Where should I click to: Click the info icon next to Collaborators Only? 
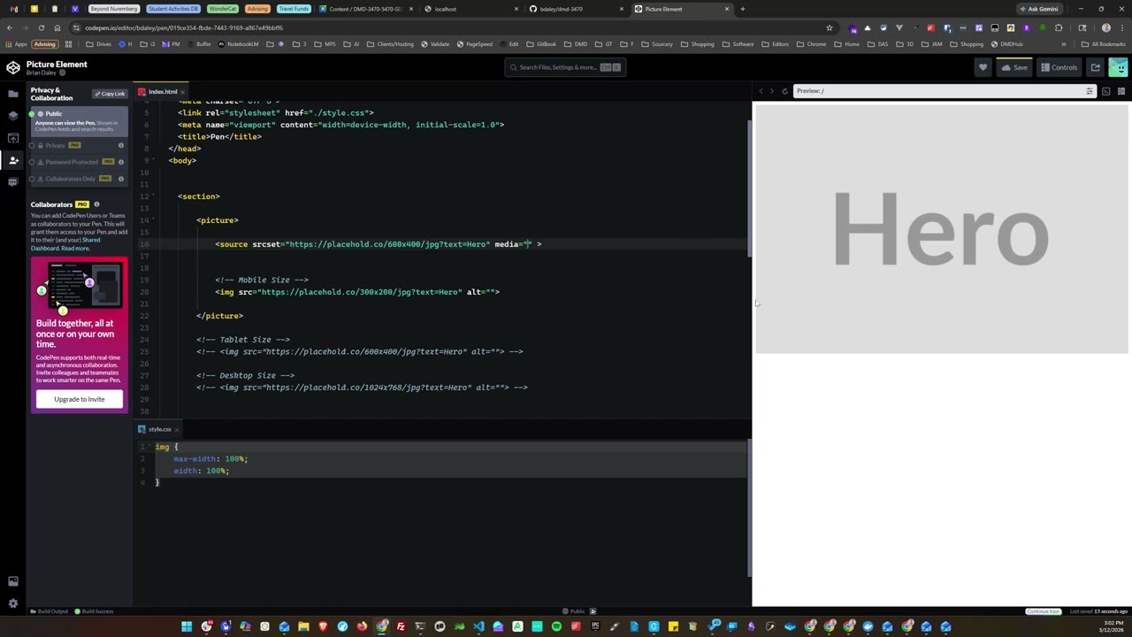pos(121,179)
